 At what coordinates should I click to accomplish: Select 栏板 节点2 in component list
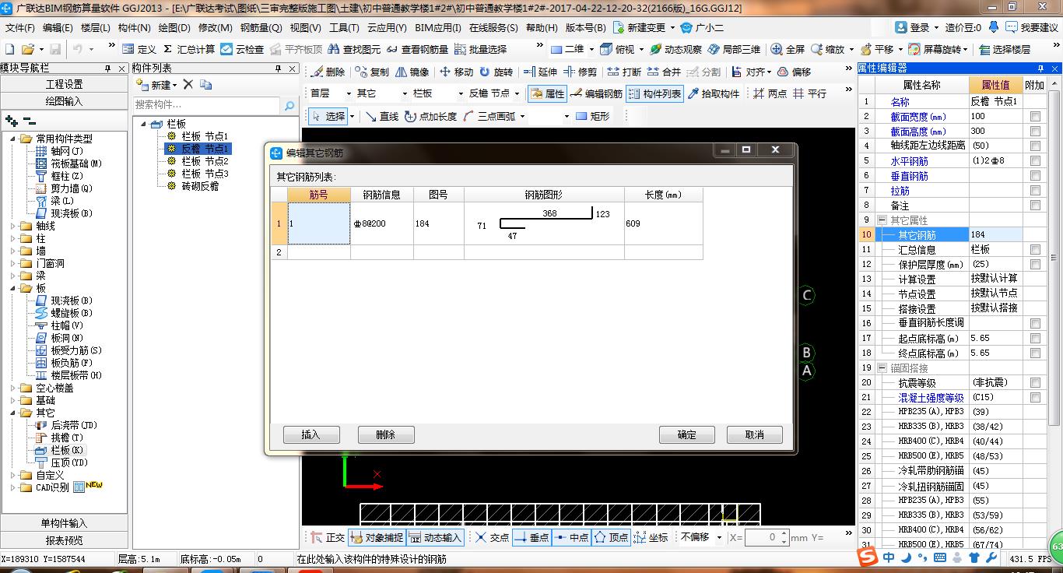tap(205, 161)
